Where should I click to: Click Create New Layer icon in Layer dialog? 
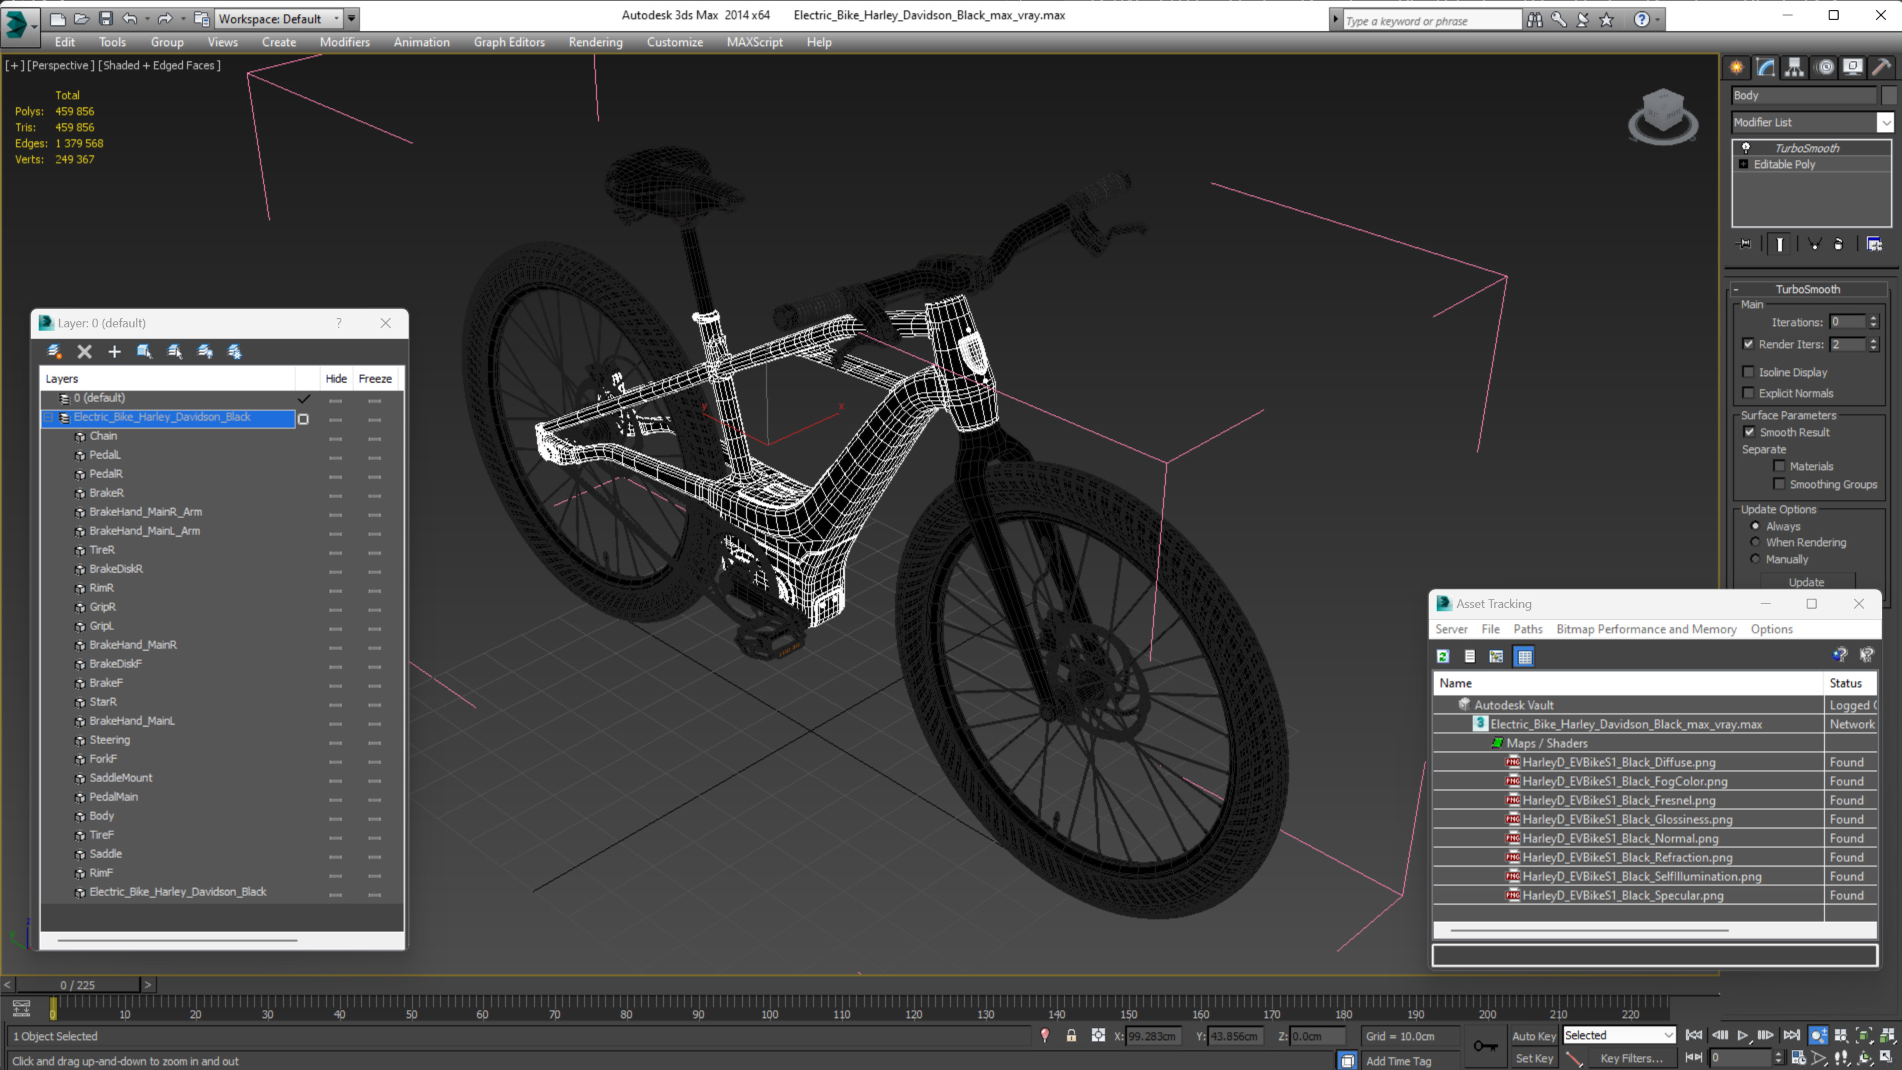54,351
